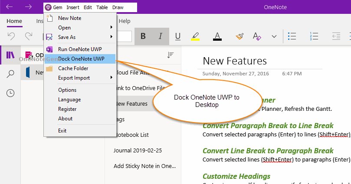Open the Draw menu in Gem bar
351x184 pixels.
(118, 7)
